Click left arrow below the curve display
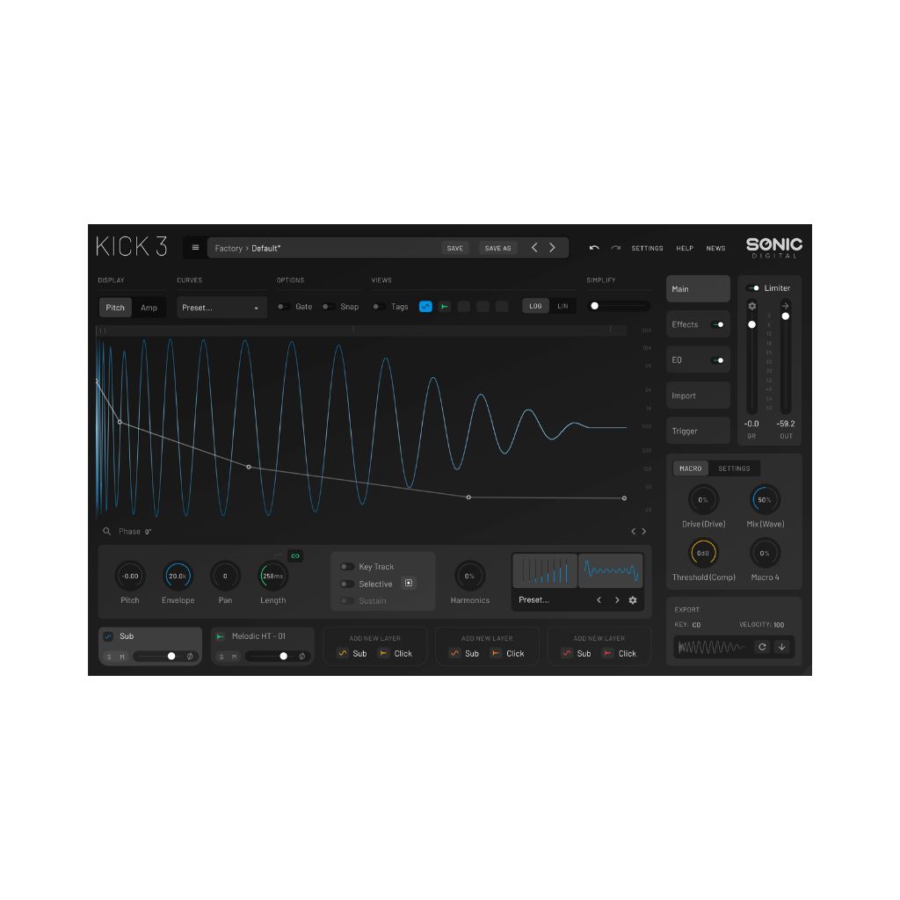The width and height of the screenshot is (900, 900). pos(634,532)
